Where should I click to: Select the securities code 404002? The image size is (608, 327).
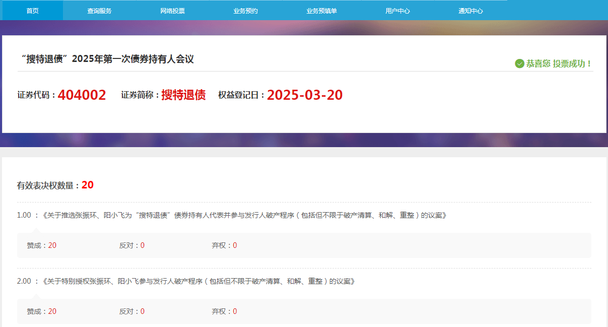pos(82,95)
